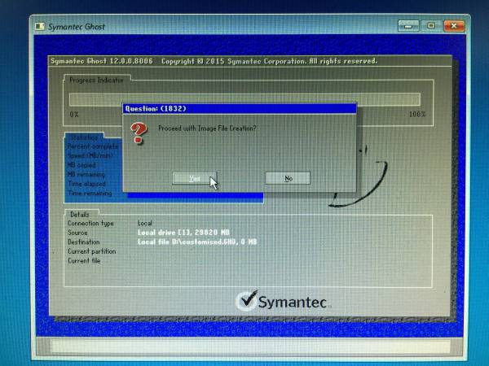Screen dimensions: 489x366
Task: Click the Time remaining statistics label
Action: (x=90, y=194)
